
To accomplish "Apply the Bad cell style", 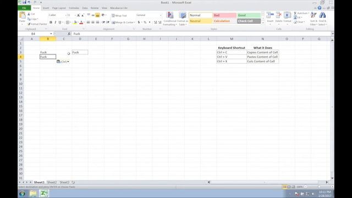I will pos(224,15).
